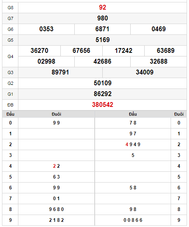Click the G2 row label
This screenshot has width=189, height=227.
pyautogui.click(x=10, y=83)
